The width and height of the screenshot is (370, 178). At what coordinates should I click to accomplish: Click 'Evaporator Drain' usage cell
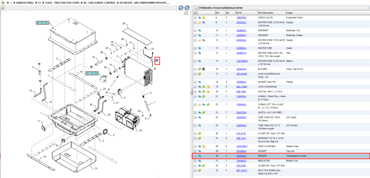coord(294,18)
